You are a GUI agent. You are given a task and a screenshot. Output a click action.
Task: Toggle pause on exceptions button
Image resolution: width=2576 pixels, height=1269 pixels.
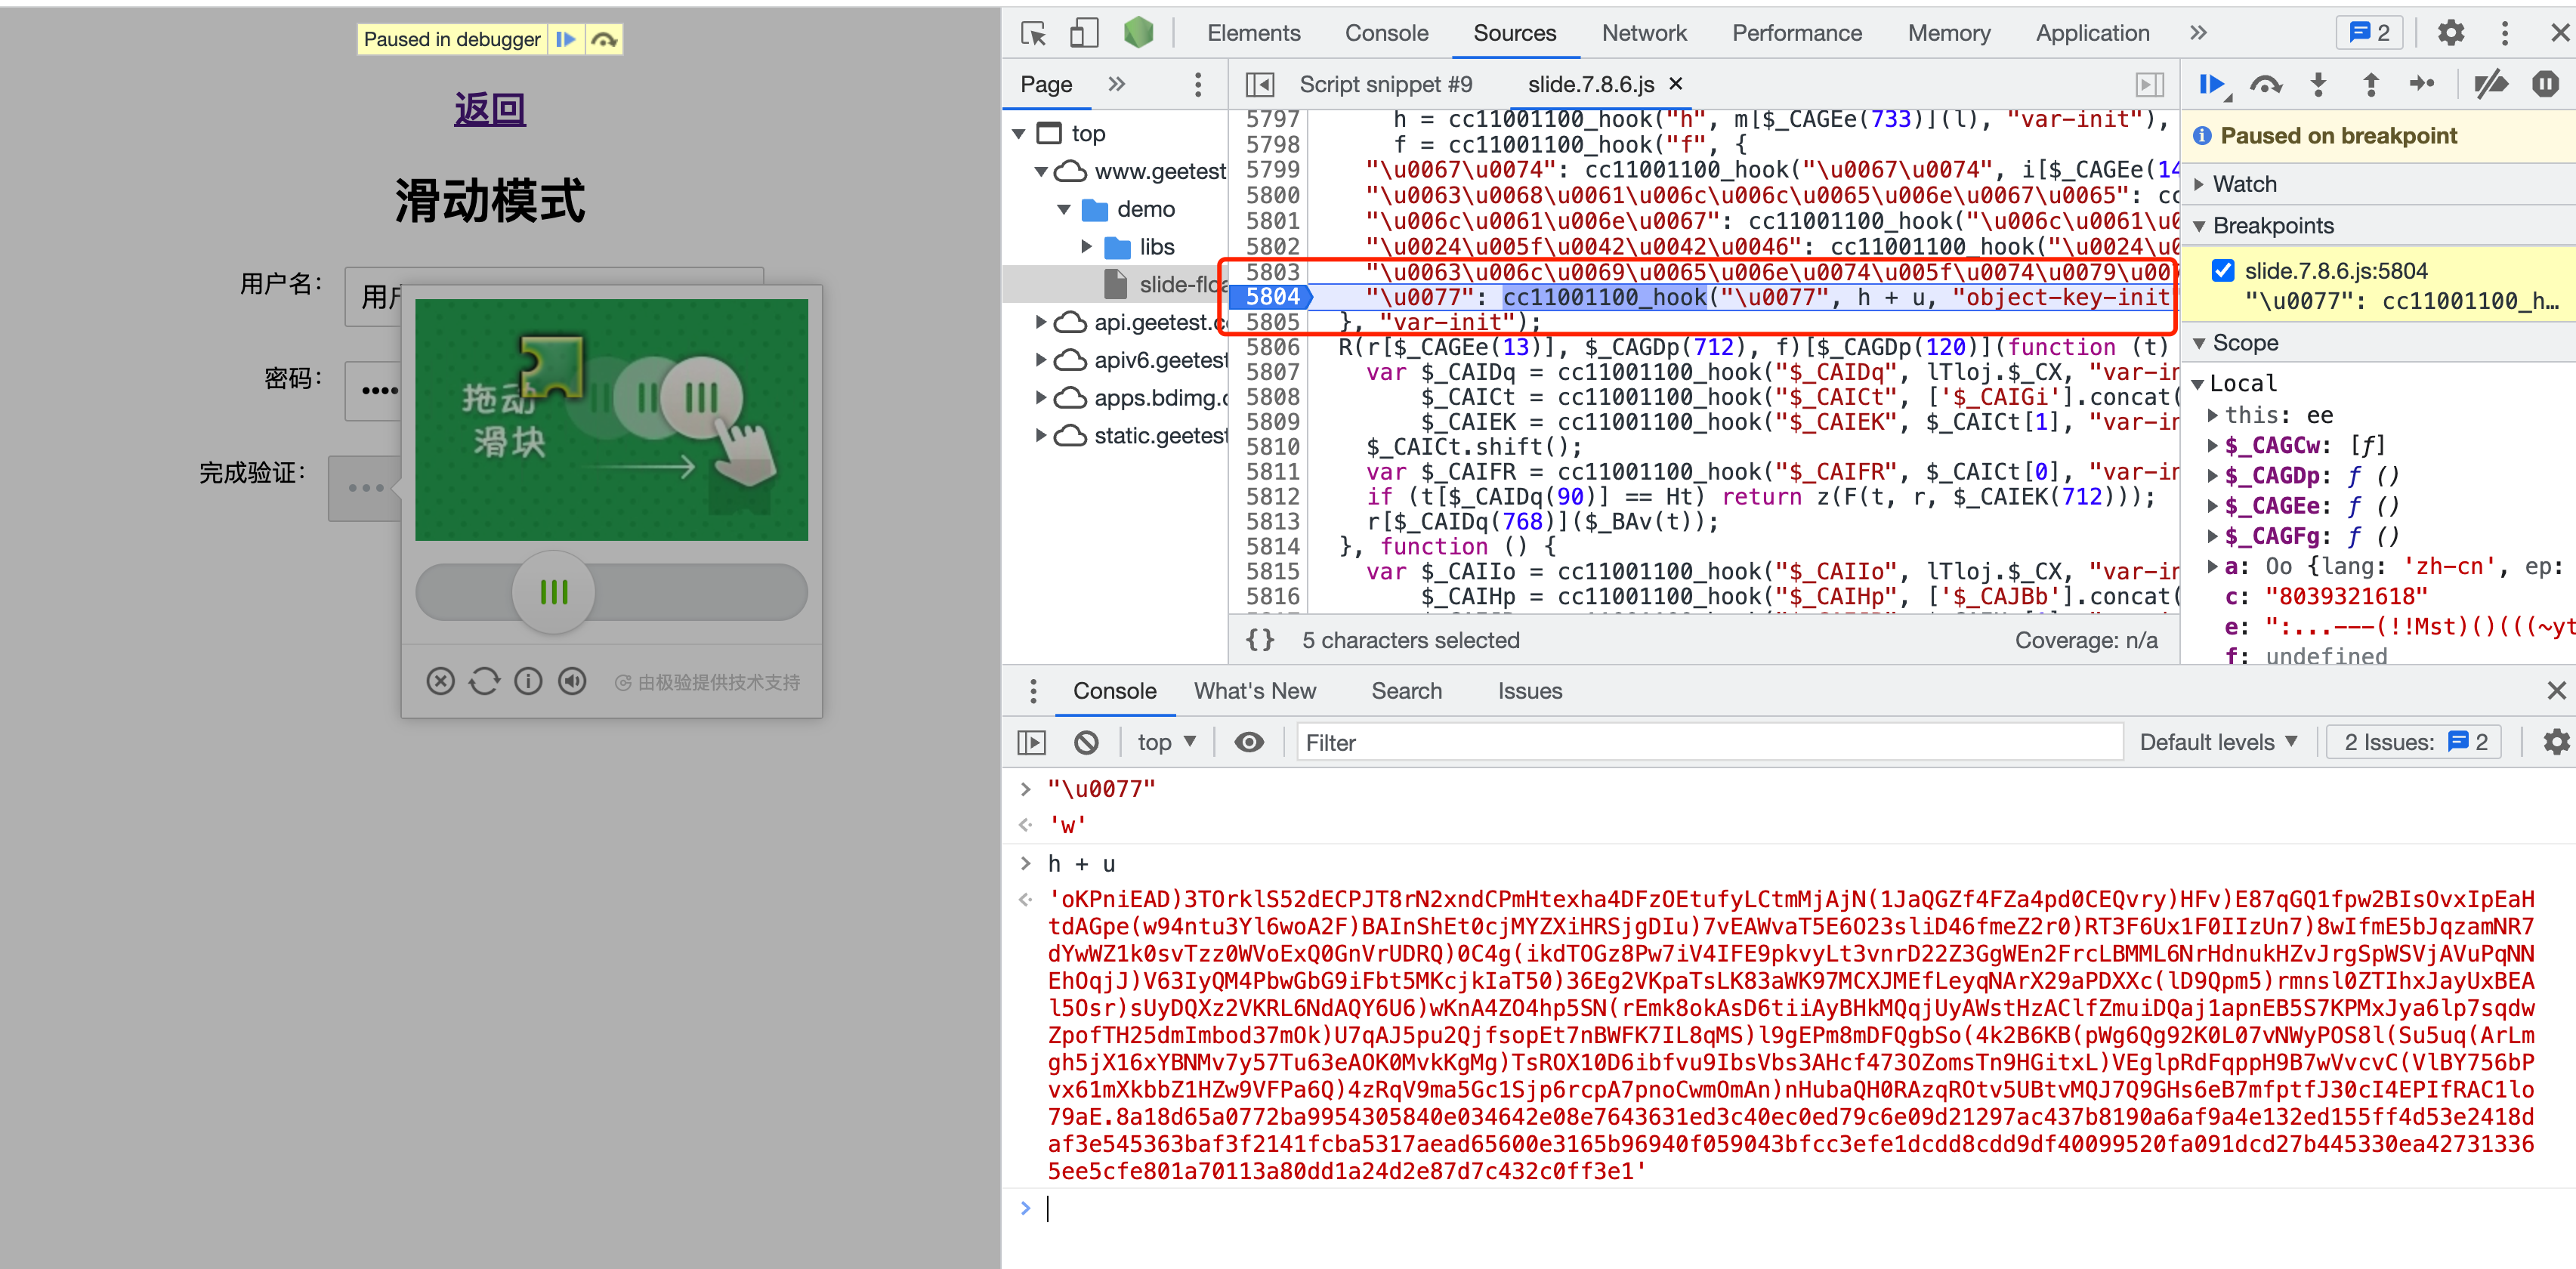[2545, 85]
